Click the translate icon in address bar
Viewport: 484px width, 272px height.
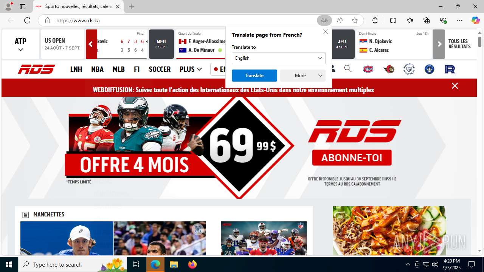324,20
